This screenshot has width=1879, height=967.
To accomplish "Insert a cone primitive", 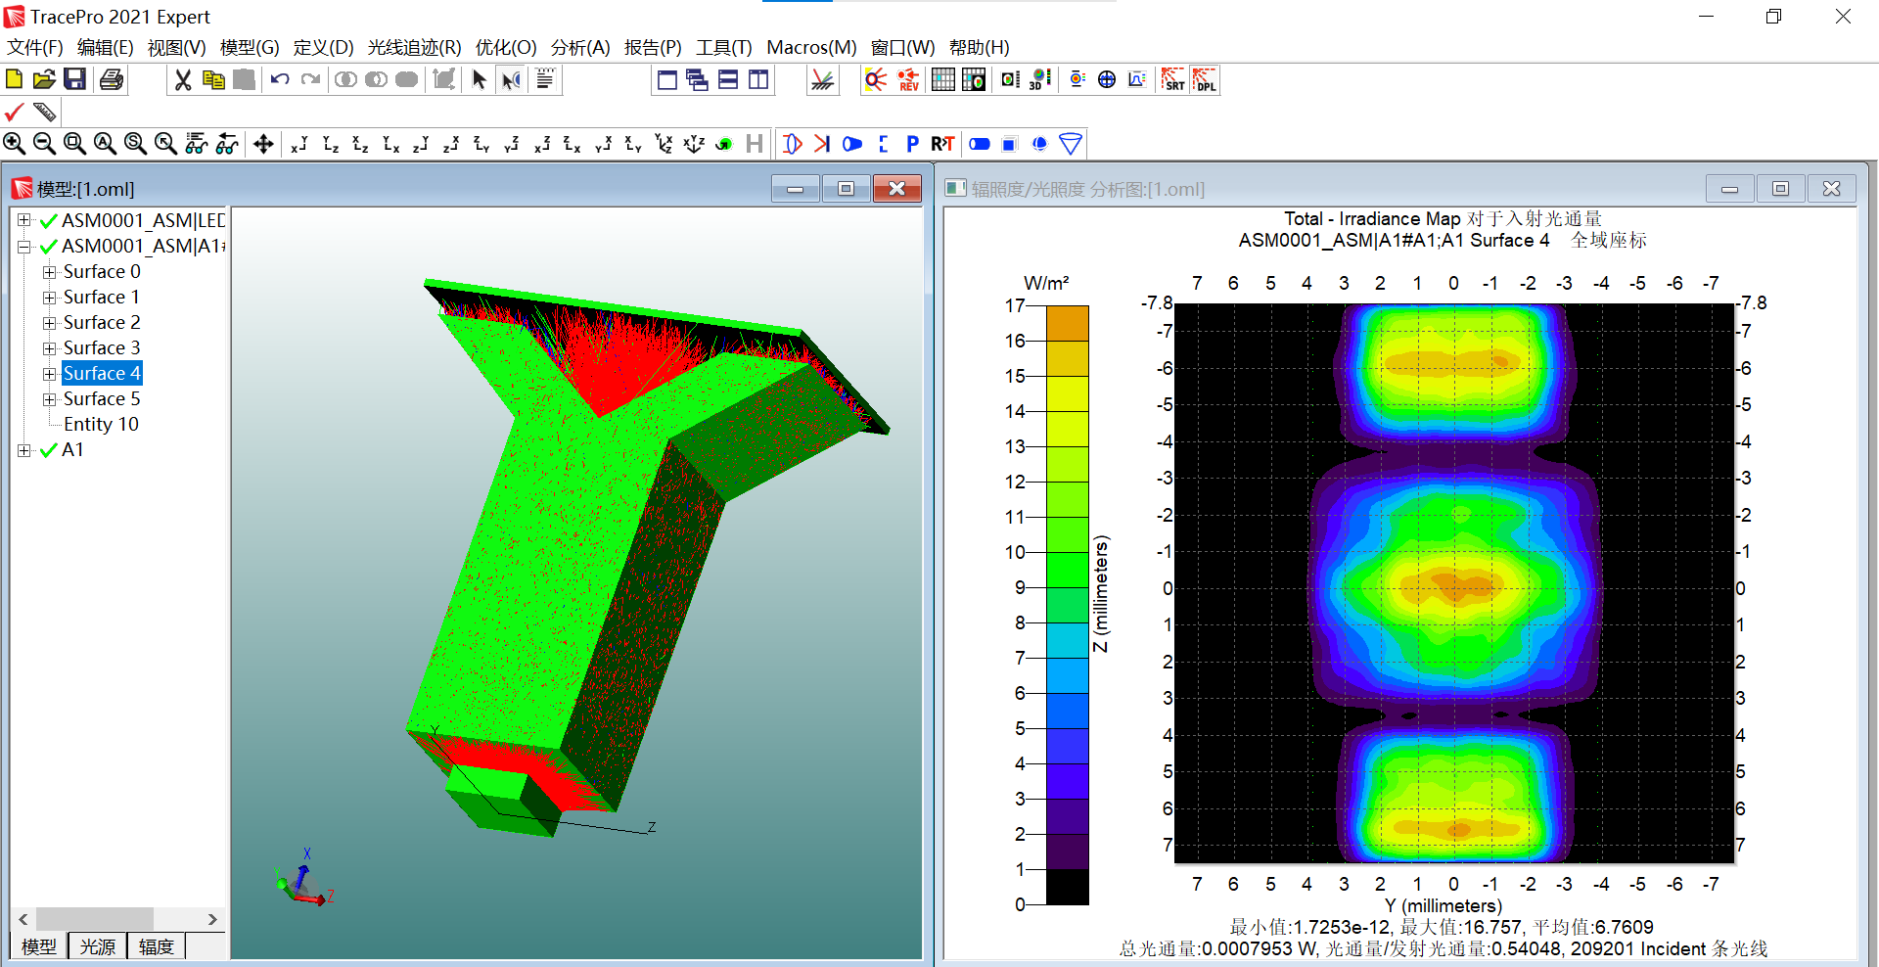I will pyautogui.click(x=1071, y=144).
